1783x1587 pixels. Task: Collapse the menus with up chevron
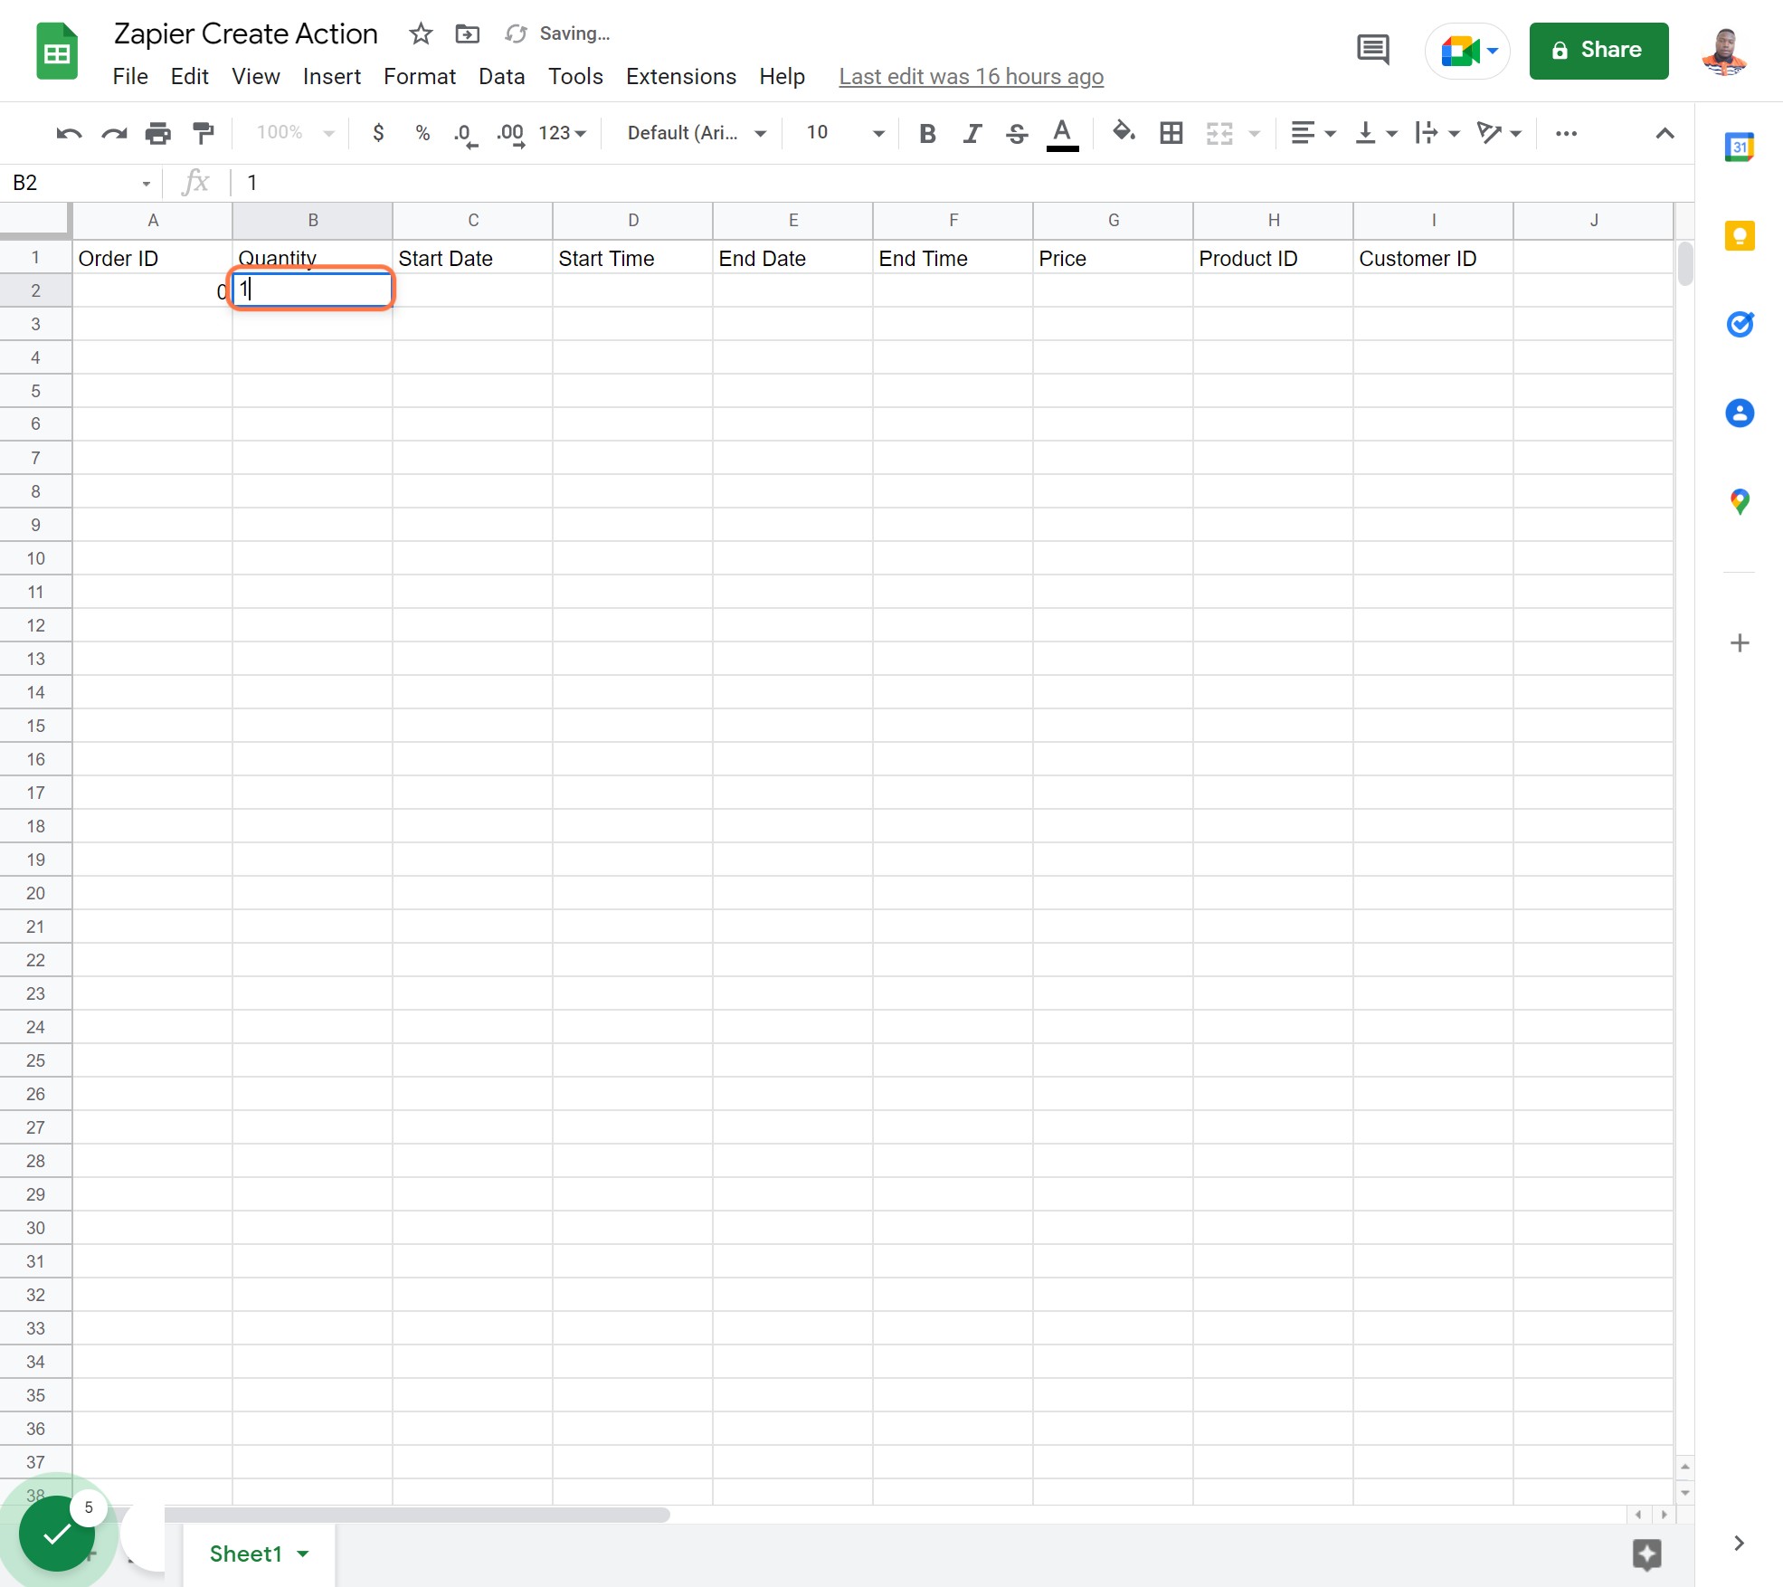1664,134
